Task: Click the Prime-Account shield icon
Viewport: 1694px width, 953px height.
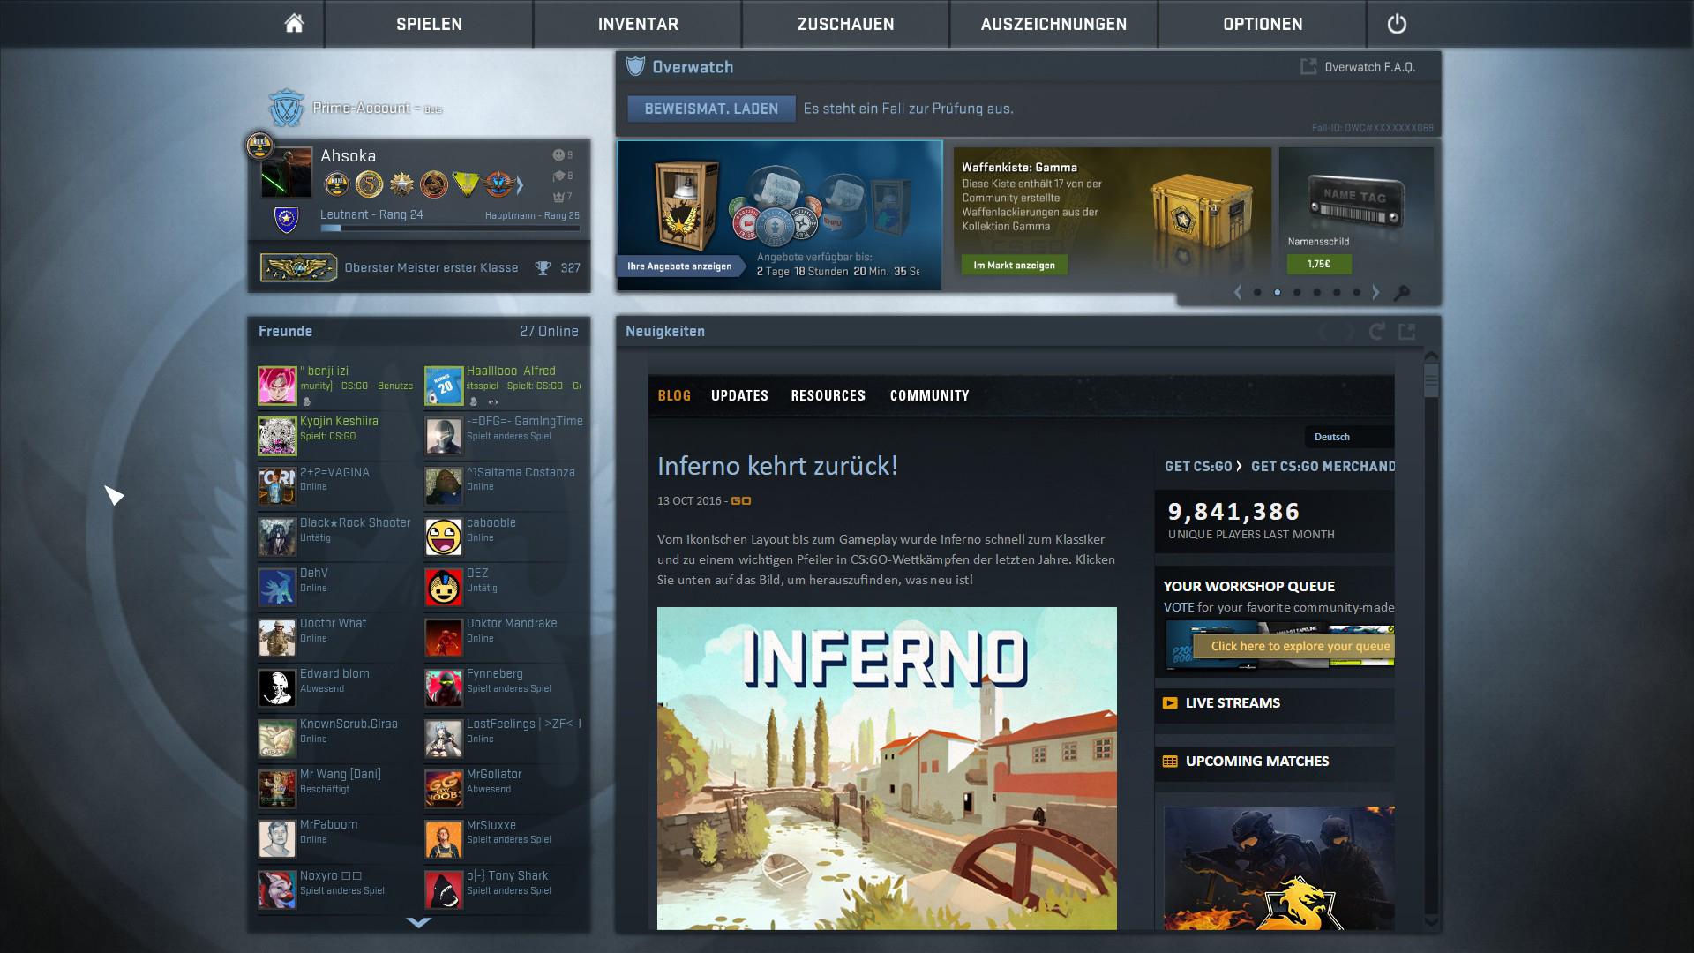Action: 286,108
